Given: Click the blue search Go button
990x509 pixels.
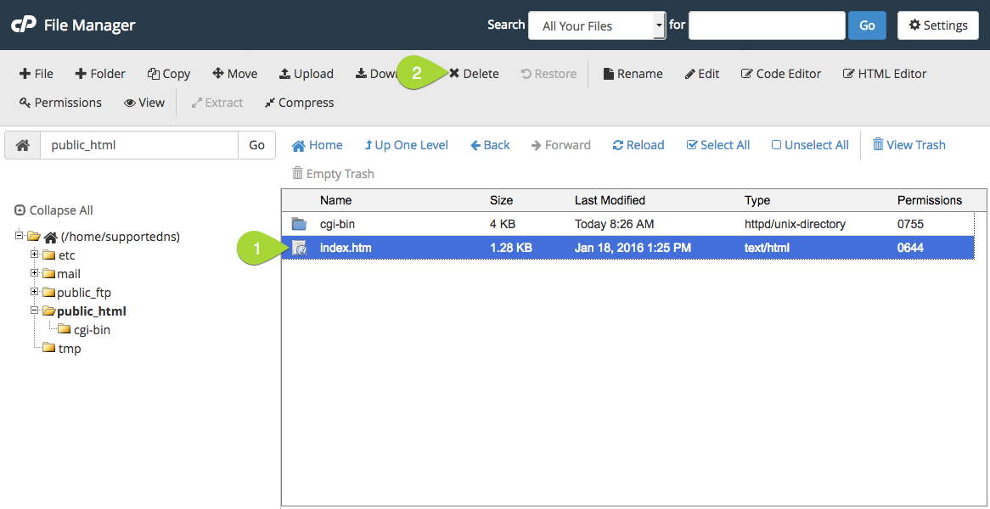Looking at the screenshot, I should [x=868, y=25].
